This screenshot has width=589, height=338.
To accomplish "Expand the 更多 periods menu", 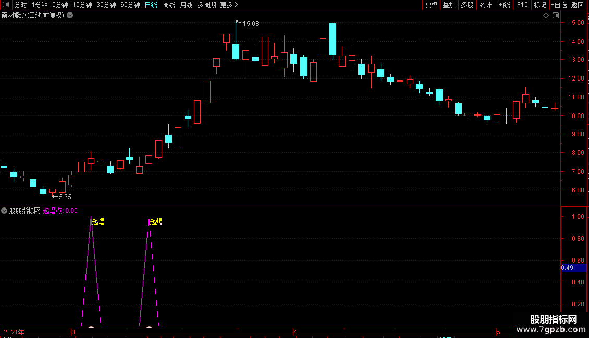I will pyautogui.click(x=229, y=5).
